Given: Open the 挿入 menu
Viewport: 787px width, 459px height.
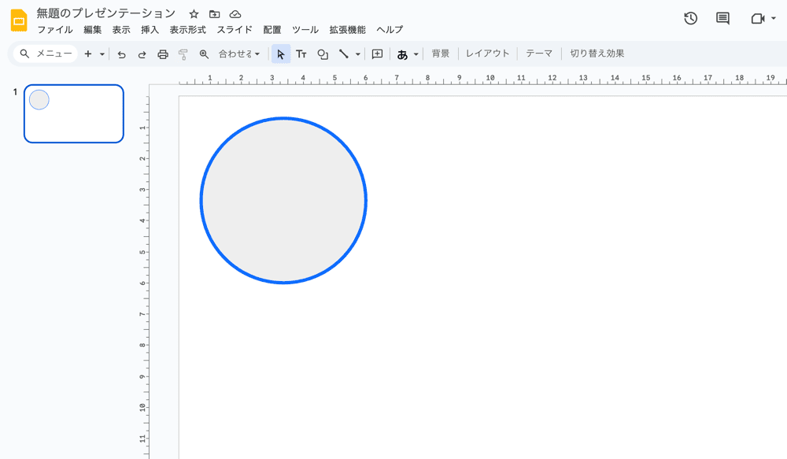Looking at the screenshot, I should pyautogui.click(x=150, y=30).
